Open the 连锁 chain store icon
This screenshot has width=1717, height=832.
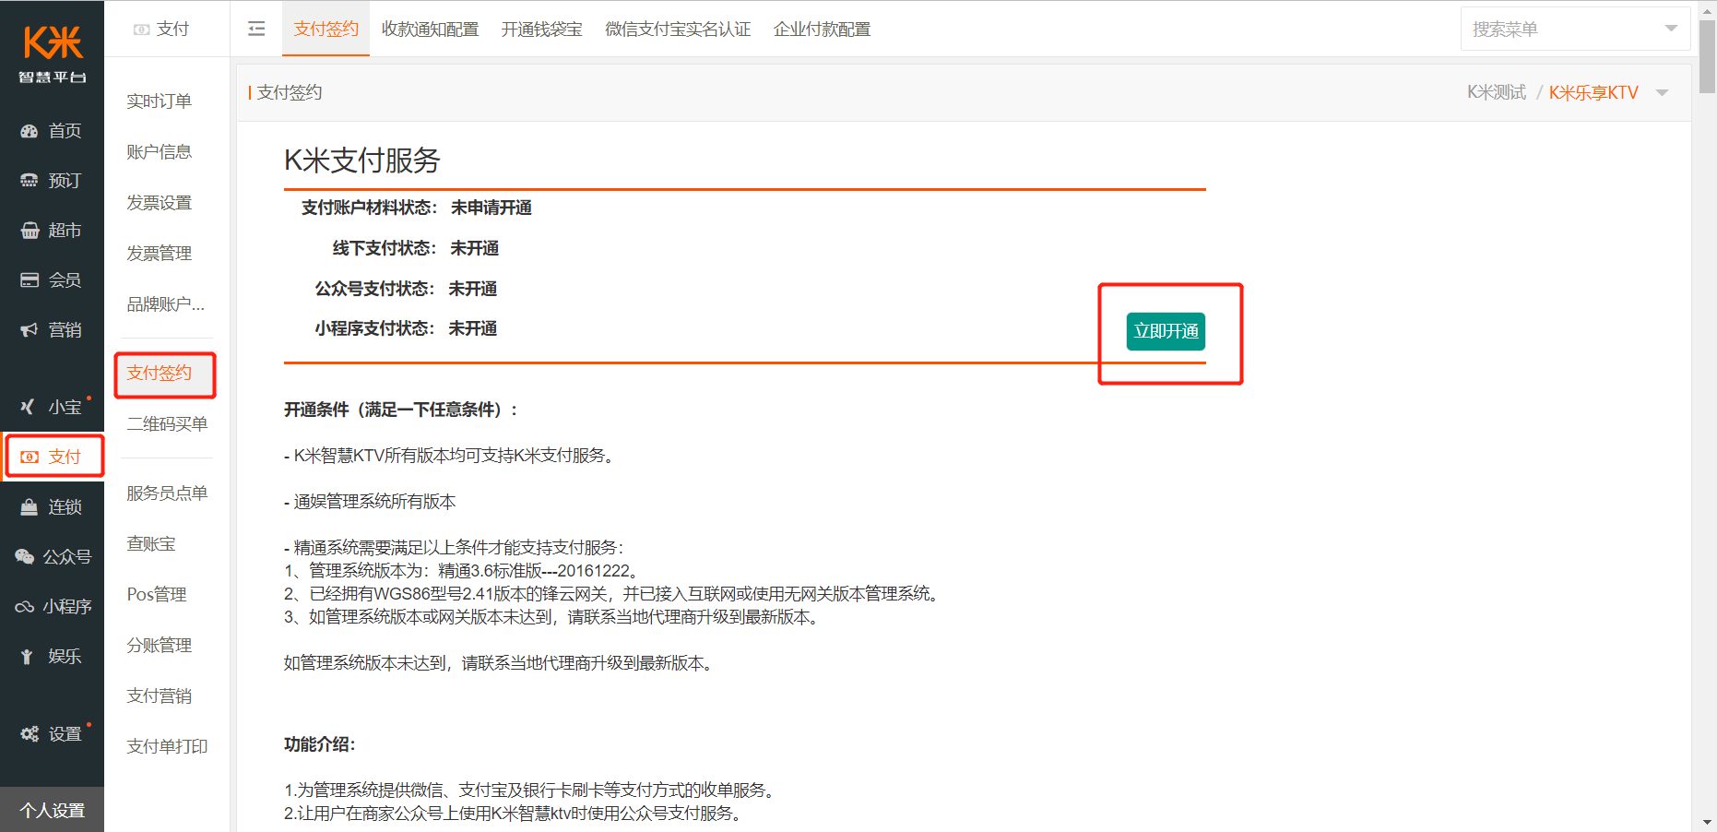click(x=30, y=507)
